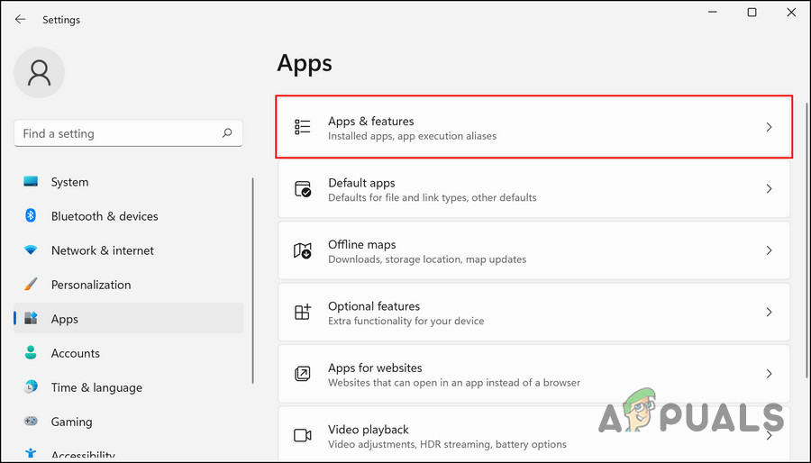Screen dimensions: 811x463
Task: Open Time & language settings
Action: click(x=128, y=387)
